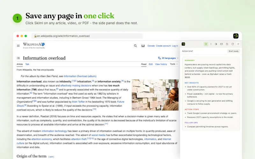
Task: Click the SUMMARY heading in the brief
Action: tap(190, 60)
